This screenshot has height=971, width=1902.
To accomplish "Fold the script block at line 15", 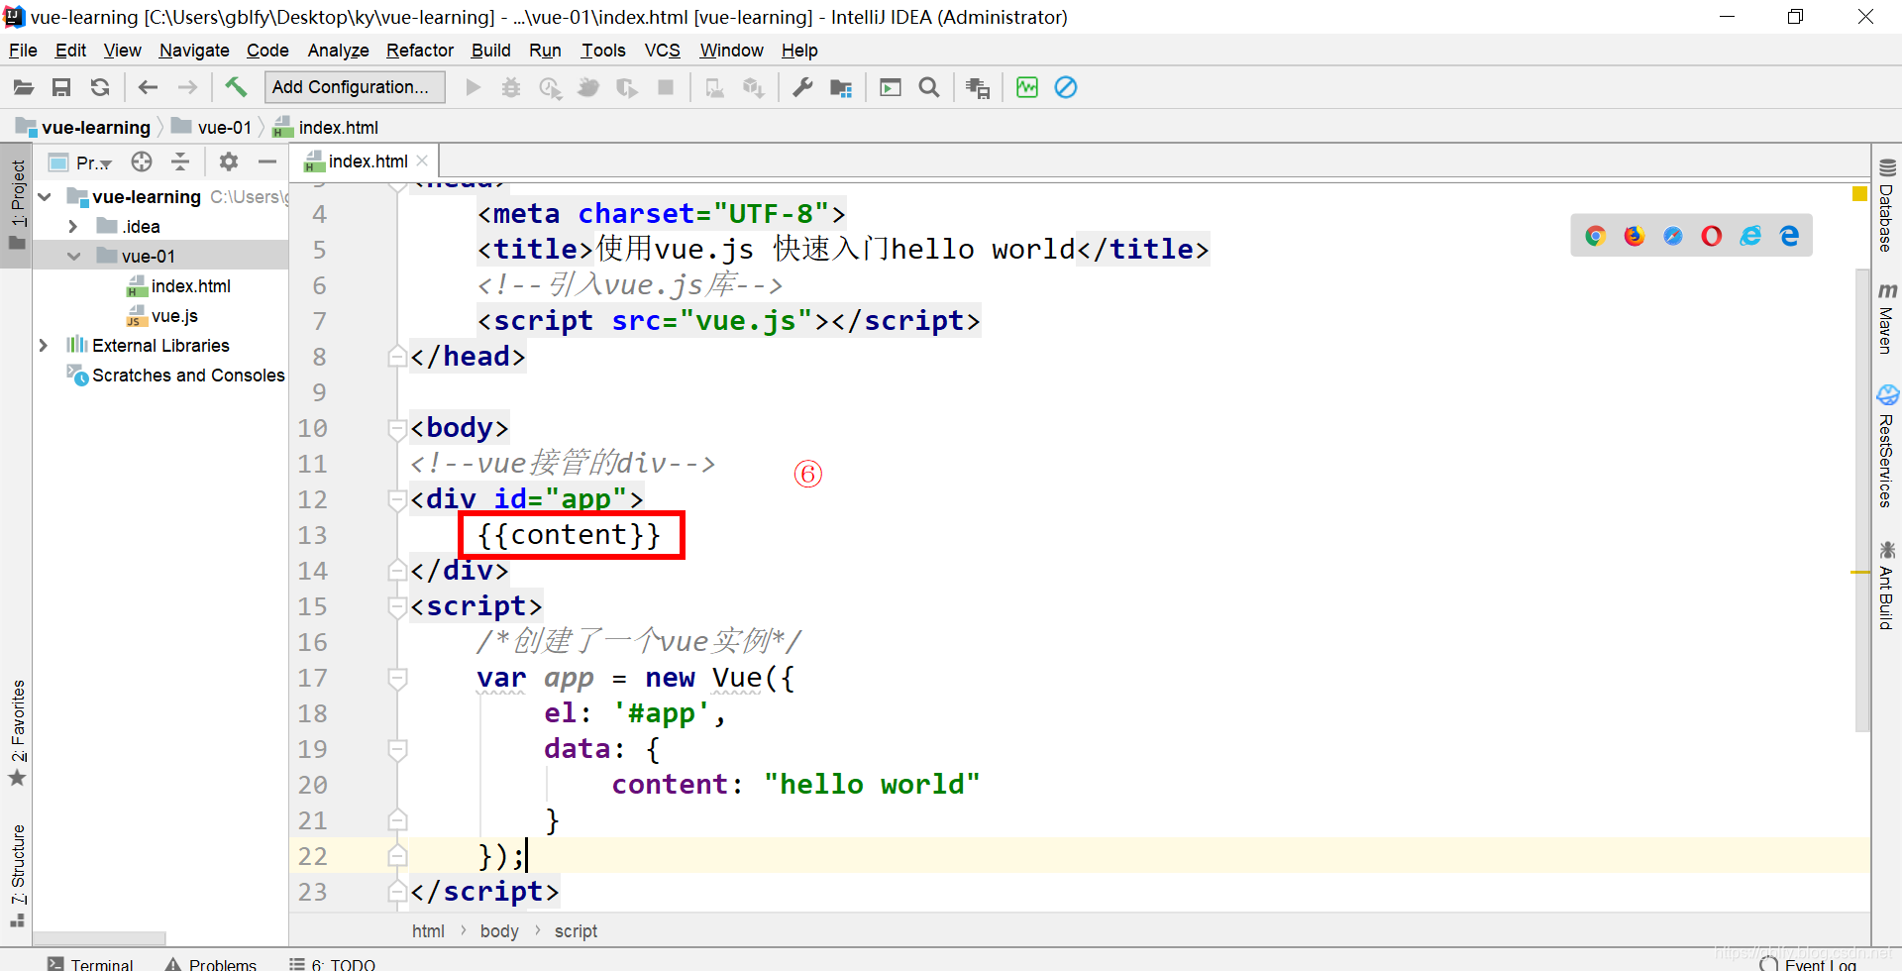I will pyautogui.click(x=397, y=606).
